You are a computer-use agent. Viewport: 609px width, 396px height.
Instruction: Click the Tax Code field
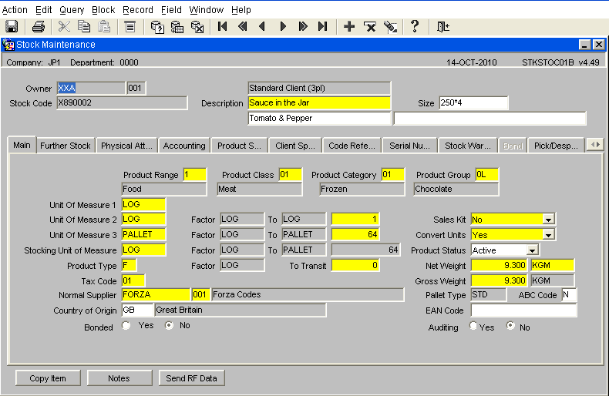(x=133, y=280)
